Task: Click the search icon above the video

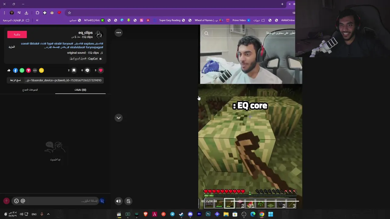Action: (206, 33)
